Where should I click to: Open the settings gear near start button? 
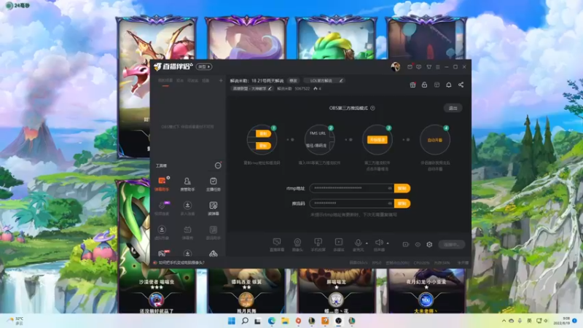click(x=429, y=245)
